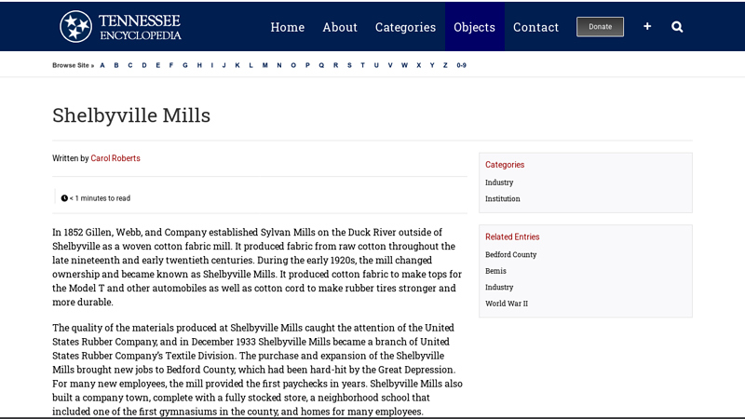This screenshot has width=745, height=419.
Task: View the Bemis related entry
Action: point(495,271)
